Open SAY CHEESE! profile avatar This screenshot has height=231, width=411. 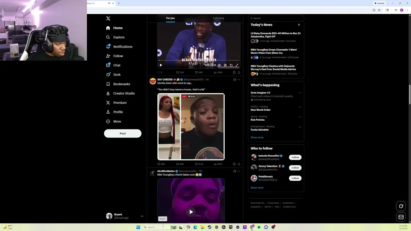click(153, 81)
